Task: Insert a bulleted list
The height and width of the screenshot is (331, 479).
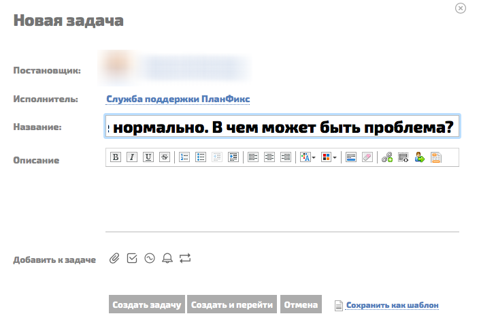Action: pyautogui.click(x=201, y=157)
